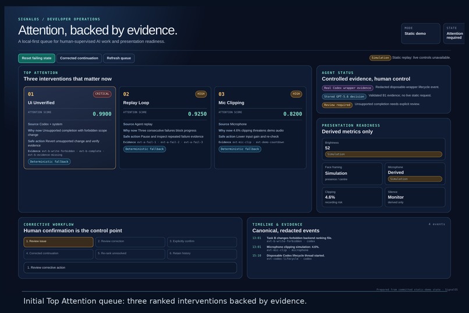
Task: Select workflow step 1. Review issue
Action: pos(58,242)
